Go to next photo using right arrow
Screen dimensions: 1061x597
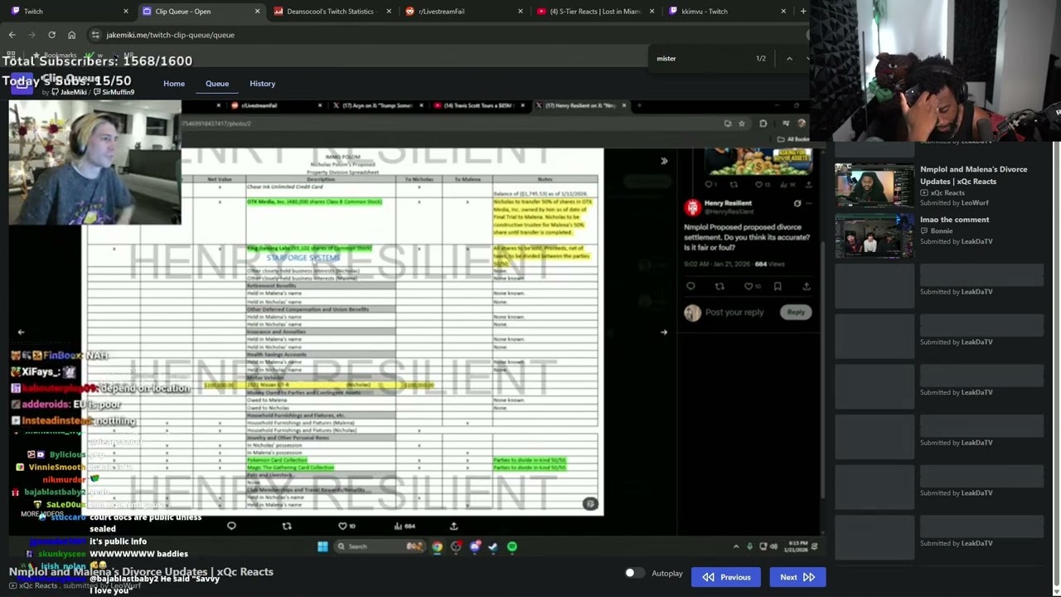click(x=664, y=332)
